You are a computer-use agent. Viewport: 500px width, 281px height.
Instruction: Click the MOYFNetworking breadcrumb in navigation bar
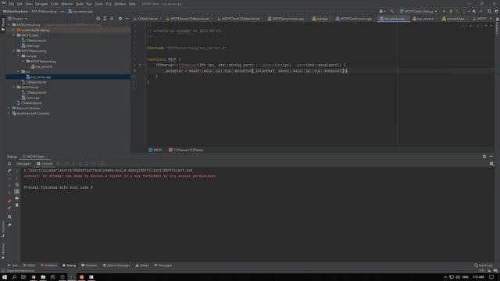tap(44, 11)
